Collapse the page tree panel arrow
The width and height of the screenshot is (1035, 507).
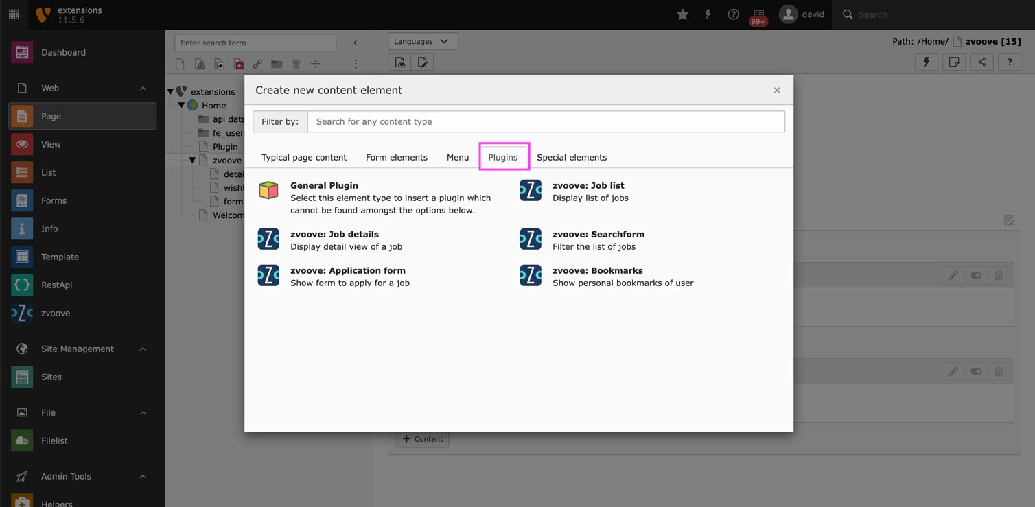point(355,43)
